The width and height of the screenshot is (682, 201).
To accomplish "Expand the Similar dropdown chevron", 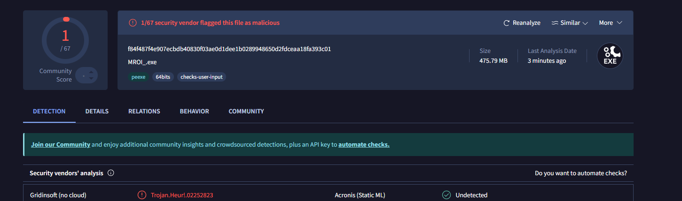I will click(585, 23).
